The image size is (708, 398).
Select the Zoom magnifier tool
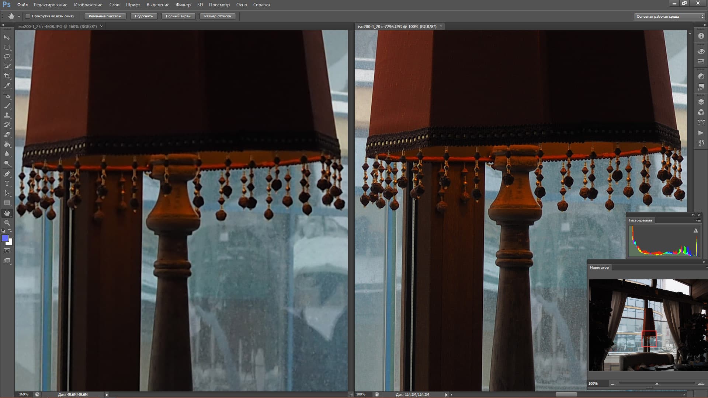click(7, 223)
